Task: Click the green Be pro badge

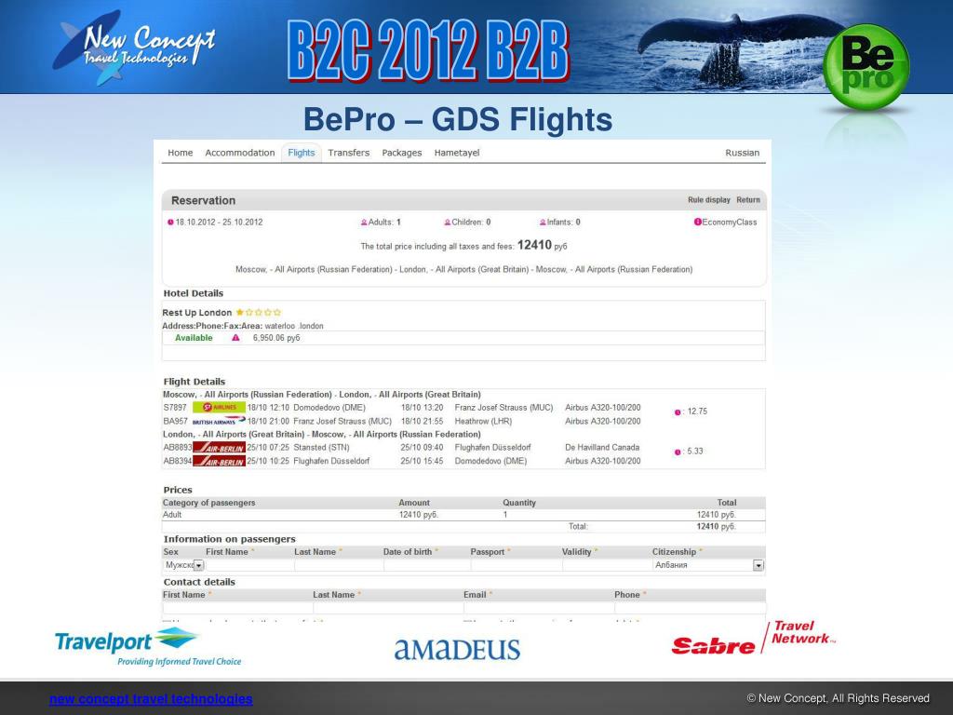Action: 866,67
